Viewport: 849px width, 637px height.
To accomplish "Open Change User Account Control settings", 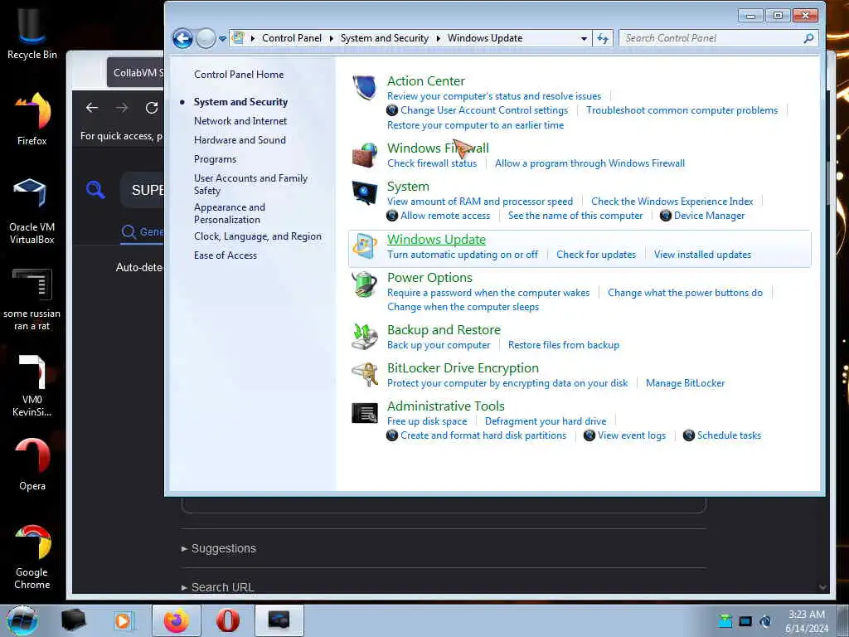I will (484, 110).
